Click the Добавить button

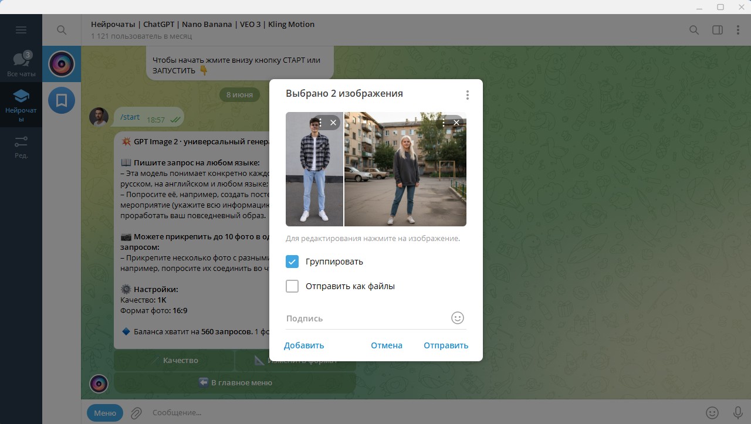tap(304, 345)
